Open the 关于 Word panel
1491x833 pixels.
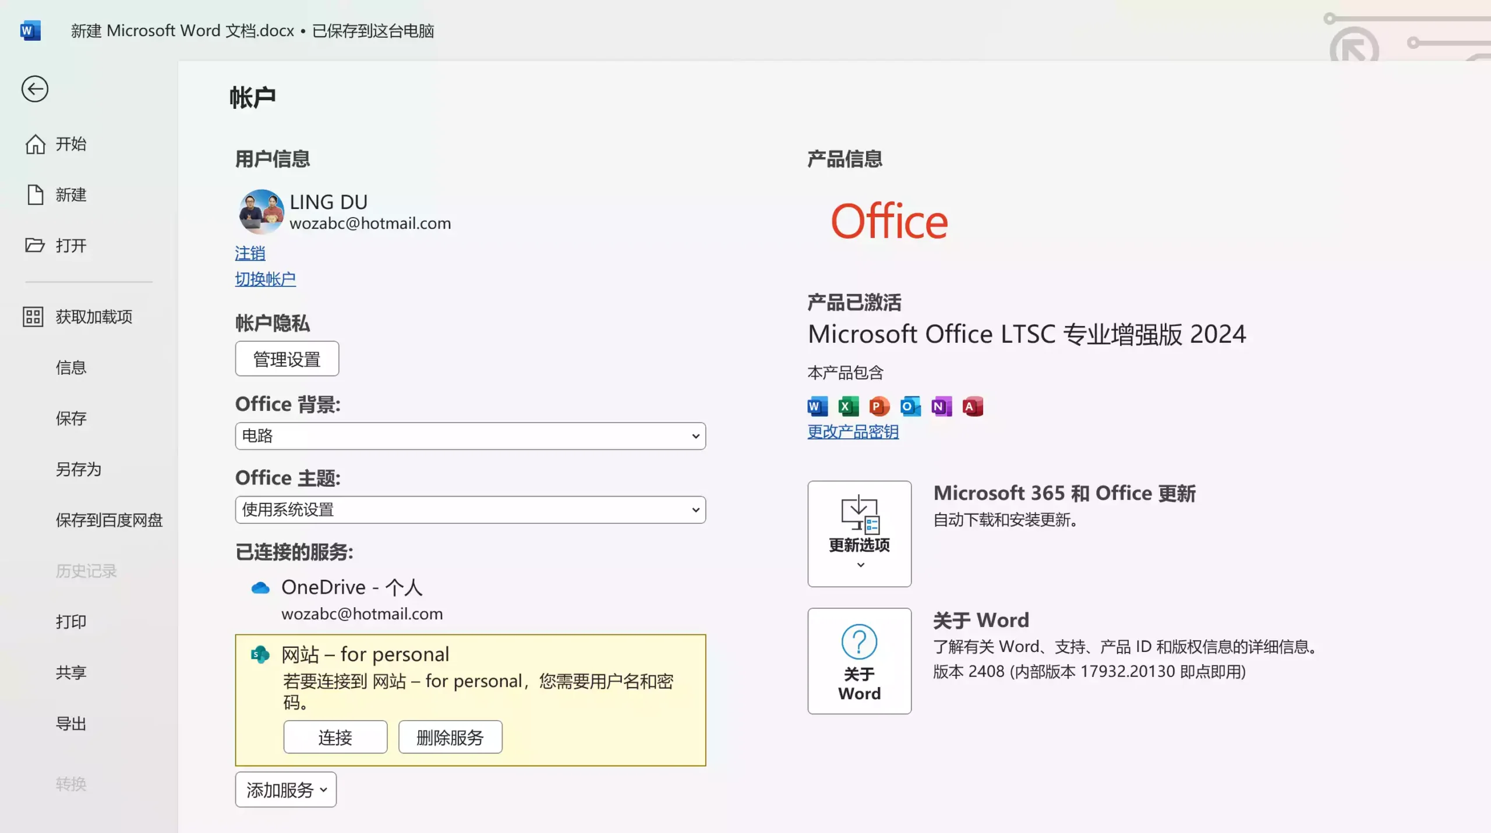pos(860,661)
